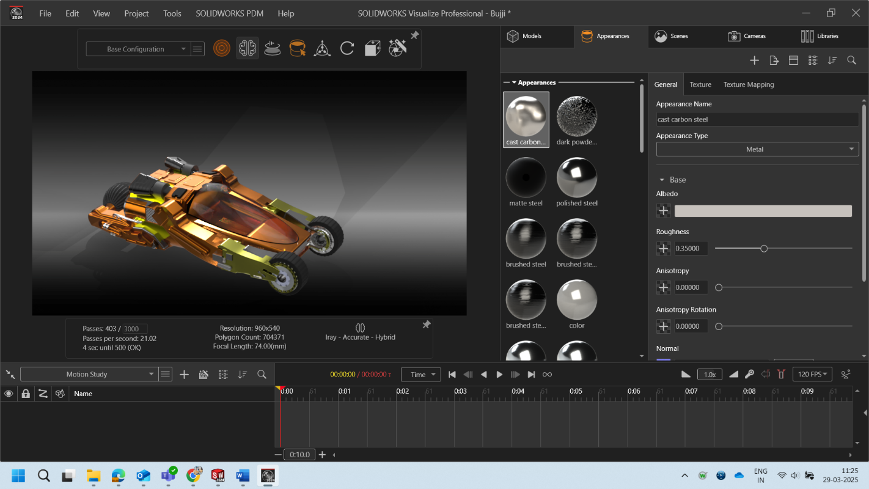Image resolution: width=869 pixels, height=489 pixels.
Task: Toggle the infinity loop playback button
Action: click(547, 374)
